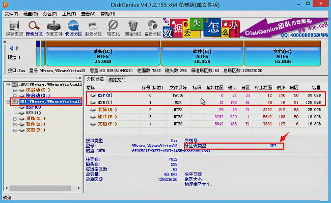The width and height of the screenshot is (331, 203).
Task: Click the 文件系统 column header
Action: [x=178, y=88]
